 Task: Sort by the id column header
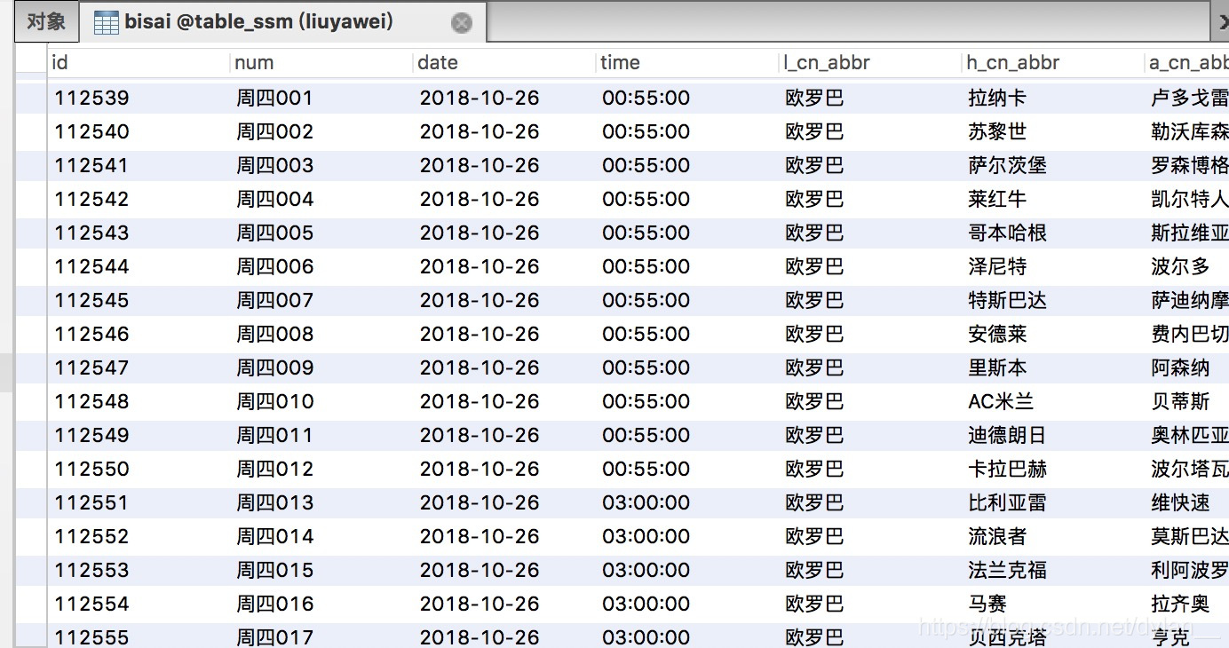[138, 62]
